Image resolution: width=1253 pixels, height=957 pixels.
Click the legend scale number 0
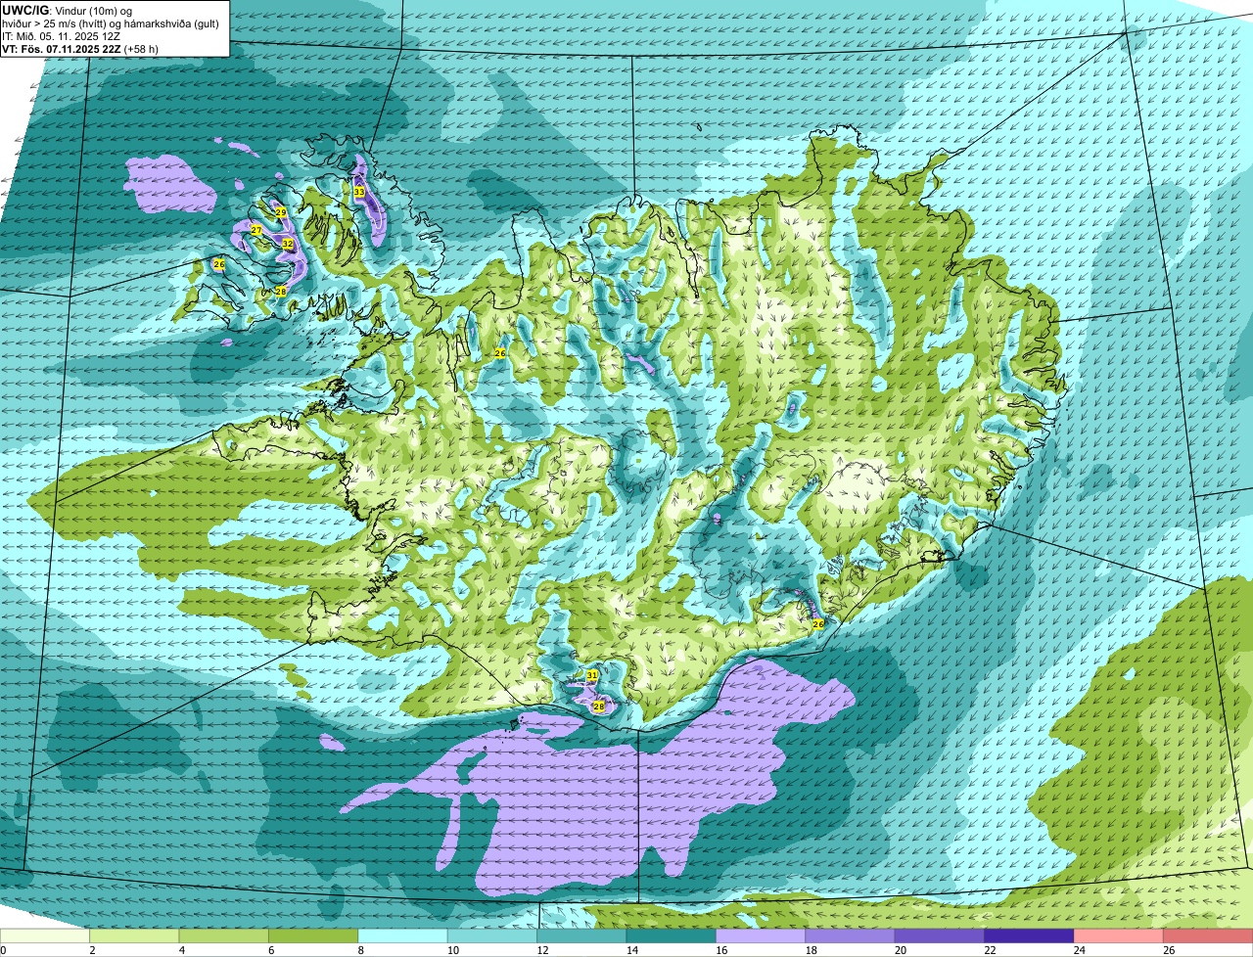click(3, 950)
